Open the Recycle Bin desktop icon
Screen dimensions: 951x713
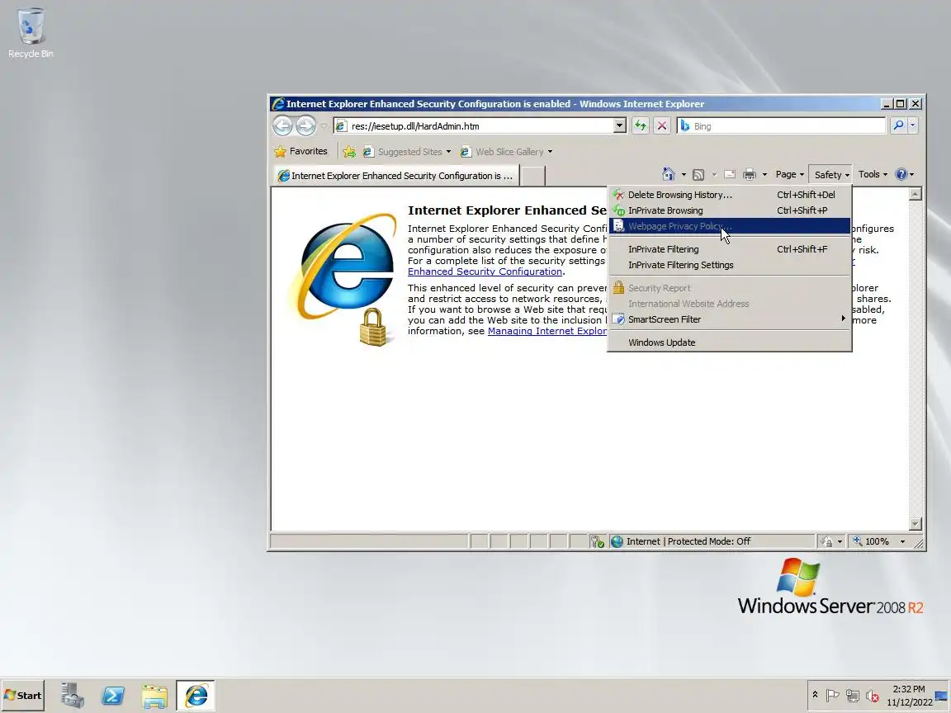[31, 33]
